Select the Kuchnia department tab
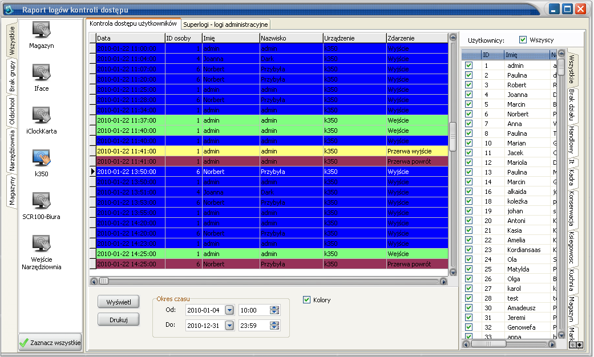The image size is (594, 357). pos(572,280)
